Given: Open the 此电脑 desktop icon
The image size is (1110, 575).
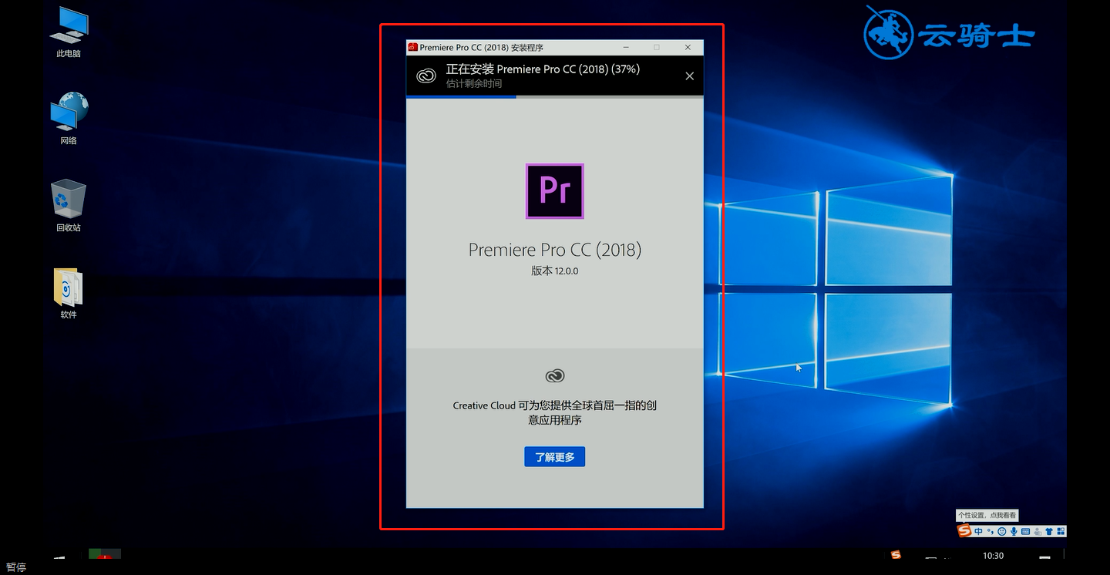Looking at the screenshot, I should (x=68, y=32).
